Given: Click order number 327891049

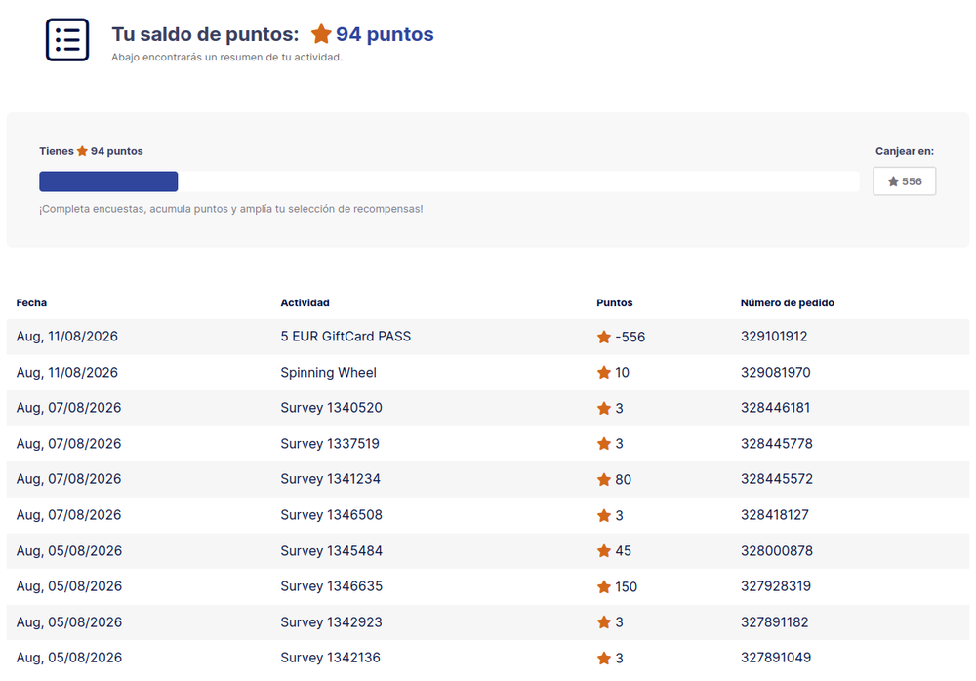Looking at the screenshot, I should pyautogui.click(x=776, y=658).
